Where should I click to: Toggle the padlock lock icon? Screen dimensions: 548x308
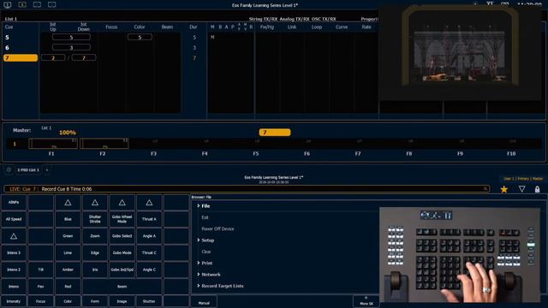(x=537, y=189)
